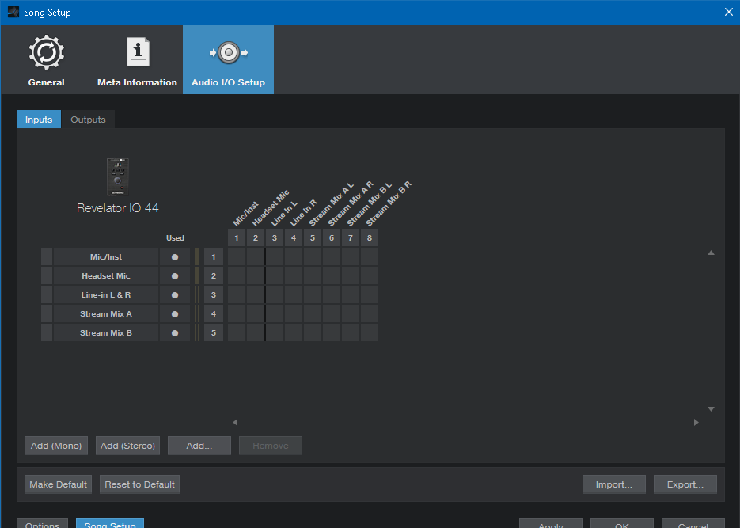Switch to the Outputs tab
Viewport: 740px width, 528px height.
[x=89, y=120]
